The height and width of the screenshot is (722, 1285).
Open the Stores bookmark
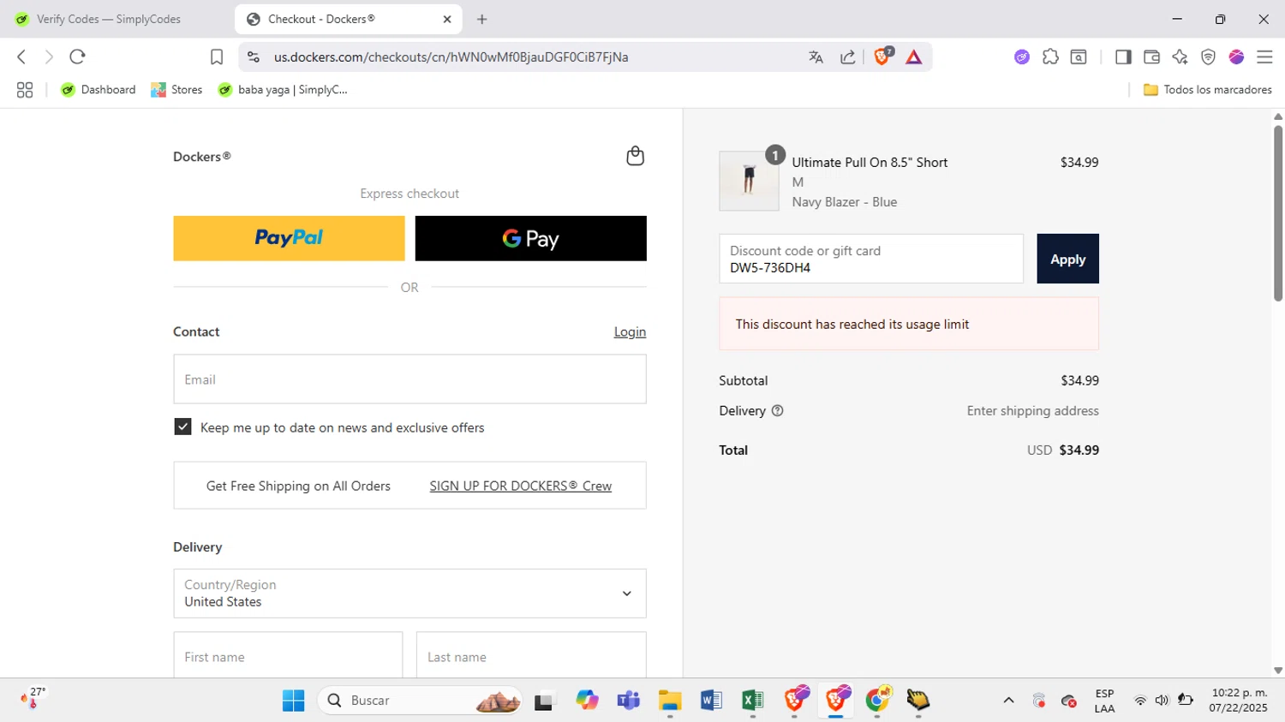(176, 90)
